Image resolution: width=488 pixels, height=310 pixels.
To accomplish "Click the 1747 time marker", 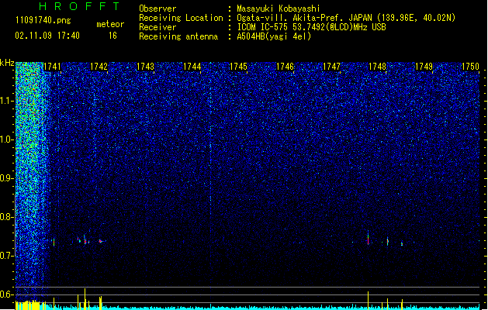I will [x=332, y=67].
